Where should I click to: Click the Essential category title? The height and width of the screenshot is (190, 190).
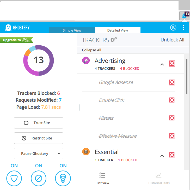click(x=107, y=152)
